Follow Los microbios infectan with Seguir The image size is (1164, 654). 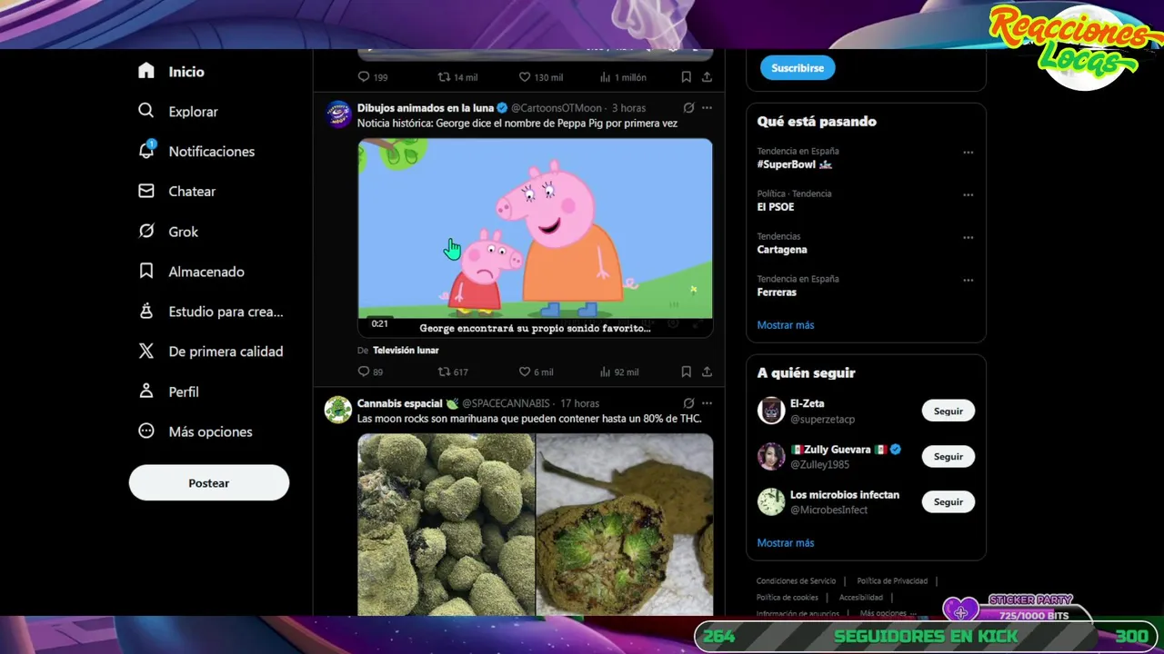click(948, 501)
